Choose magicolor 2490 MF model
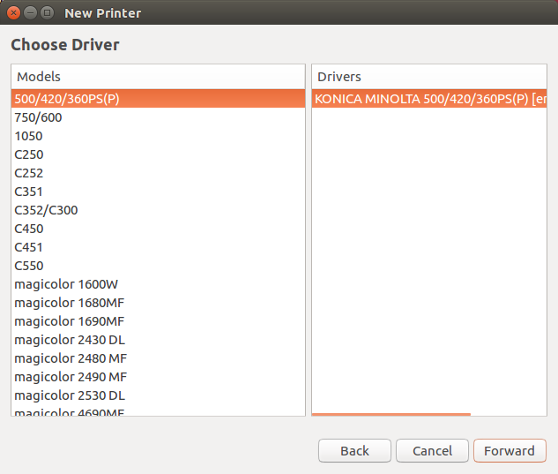This screenshot has height=474, width=558. (158, 377)
